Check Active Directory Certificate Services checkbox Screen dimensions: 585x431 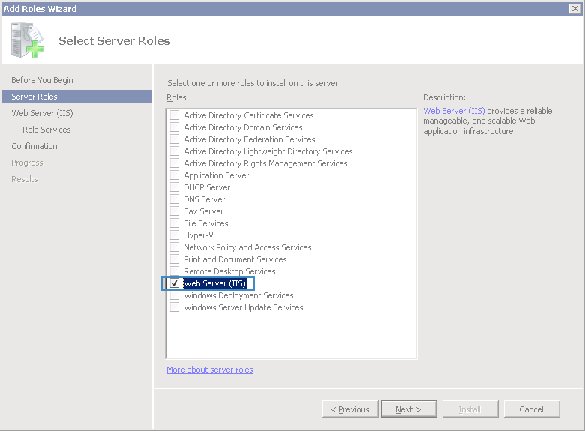pyautogui.click(x=175, y=115)
